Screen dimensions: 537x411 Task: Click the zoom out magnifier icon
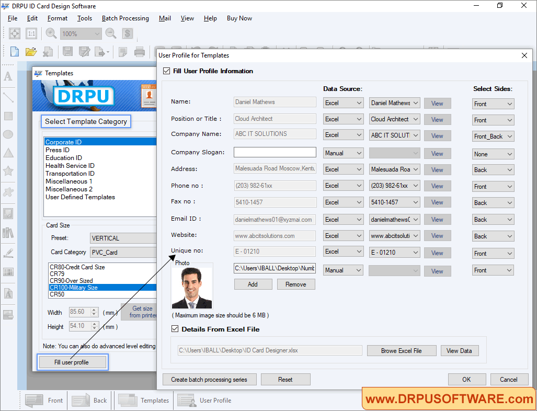click(x=111, y=33)
